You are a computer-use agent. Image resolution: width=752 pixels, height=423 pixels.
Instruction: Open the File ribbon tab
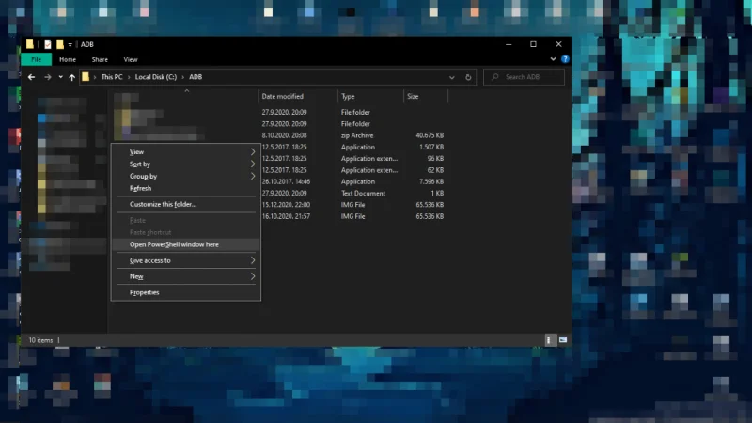pyautogui.click(x=37, y=59)
